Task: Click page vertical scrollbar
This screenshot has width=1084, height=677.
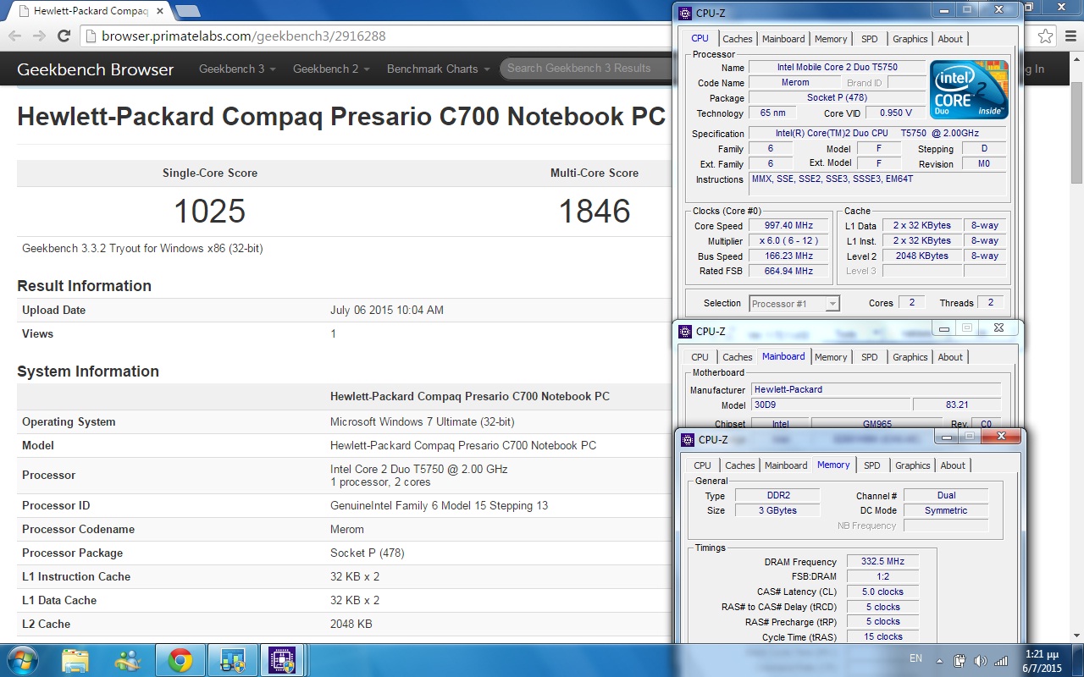Action: click(1077, 132)
